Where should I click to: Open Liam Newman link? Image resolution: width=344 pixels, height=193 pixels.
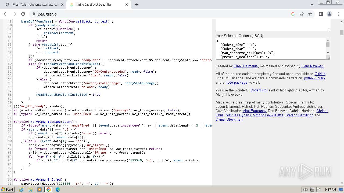click(x=313, y=66)
